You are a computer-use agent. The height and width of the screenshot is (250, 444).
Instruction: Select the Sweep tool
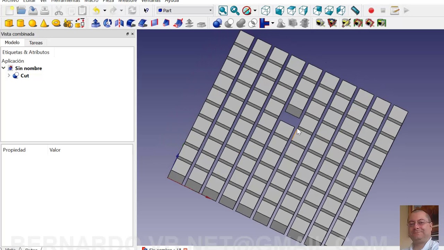pyautogui.click(x=178, y=23)
